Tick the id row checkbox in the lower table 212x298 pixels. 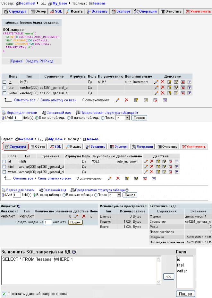[x=4, y=161]
